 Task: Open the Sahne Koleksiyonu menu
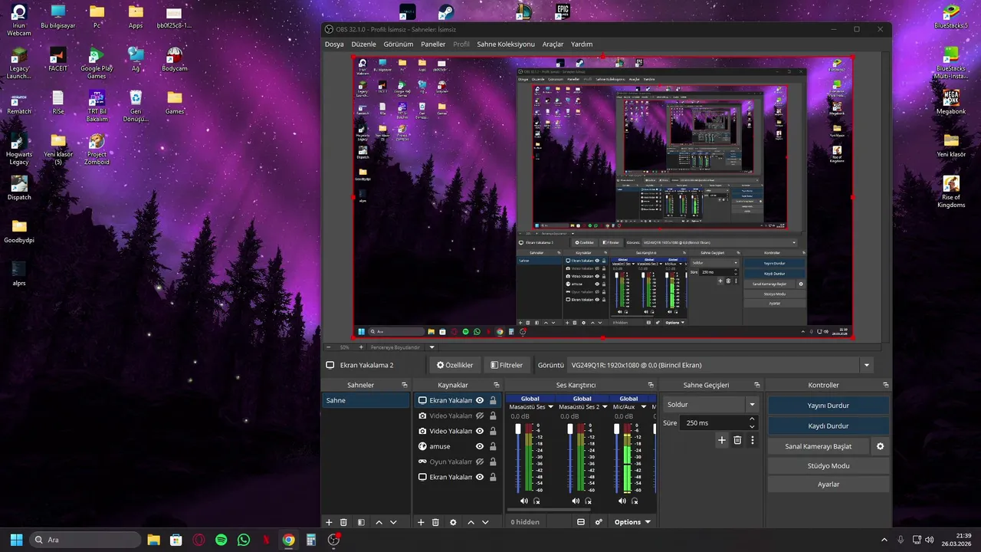506,44
